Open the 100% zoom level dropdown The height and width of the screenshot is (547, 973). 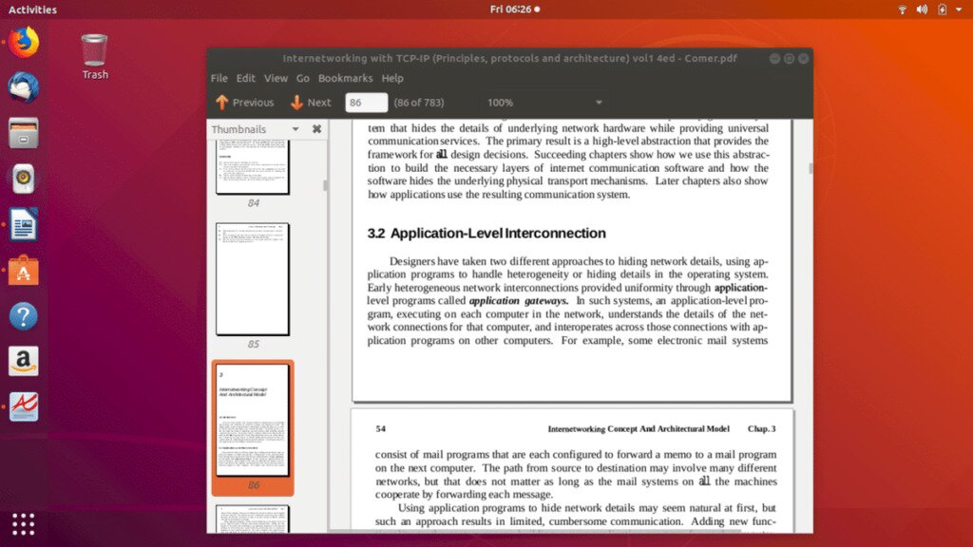tap(542, 102)
